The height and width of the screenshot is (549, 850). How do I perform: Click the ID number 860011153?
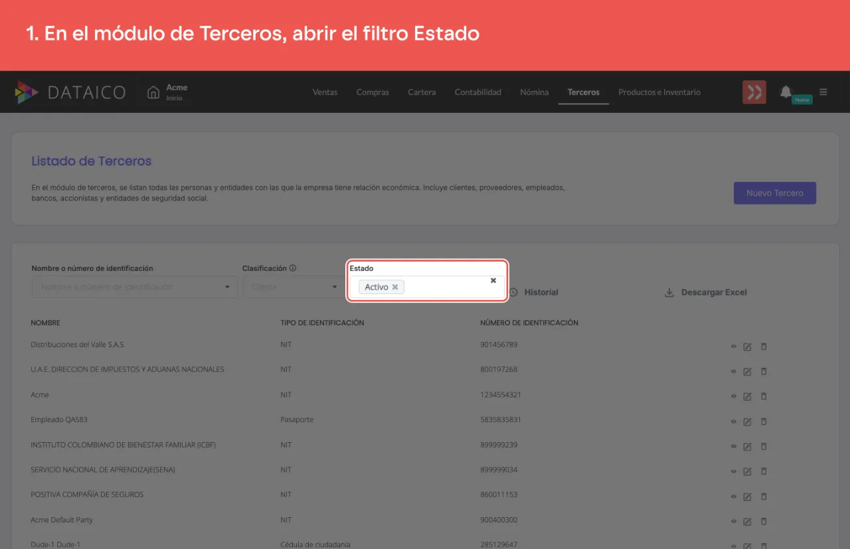[x=499, y=495]
